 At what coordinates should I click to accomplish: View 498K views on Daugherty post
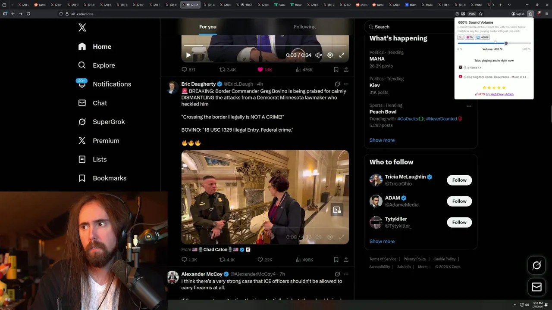coord(304,260)
